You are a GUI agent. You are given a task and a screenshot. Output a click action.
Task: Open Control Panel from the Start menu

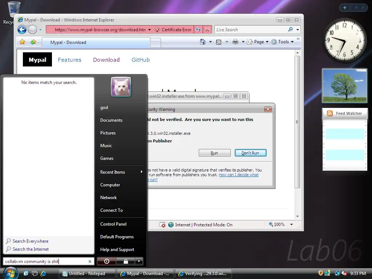[x=113, y=224]
